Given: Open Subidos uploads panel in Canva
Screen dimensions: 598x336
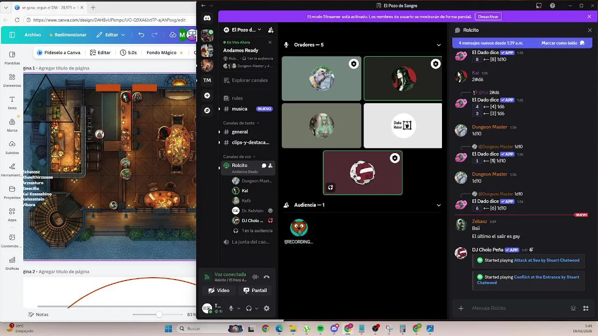Looking at the screenshot, I should point(12,147).
